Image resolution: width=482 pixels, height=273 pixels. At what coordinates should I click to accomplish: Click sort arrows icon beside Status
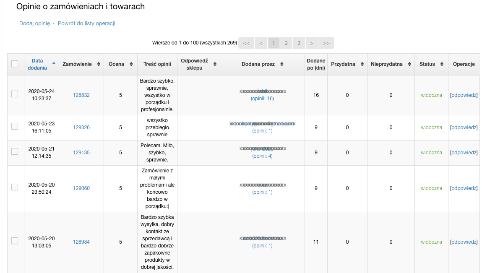[x=442, y=64]
